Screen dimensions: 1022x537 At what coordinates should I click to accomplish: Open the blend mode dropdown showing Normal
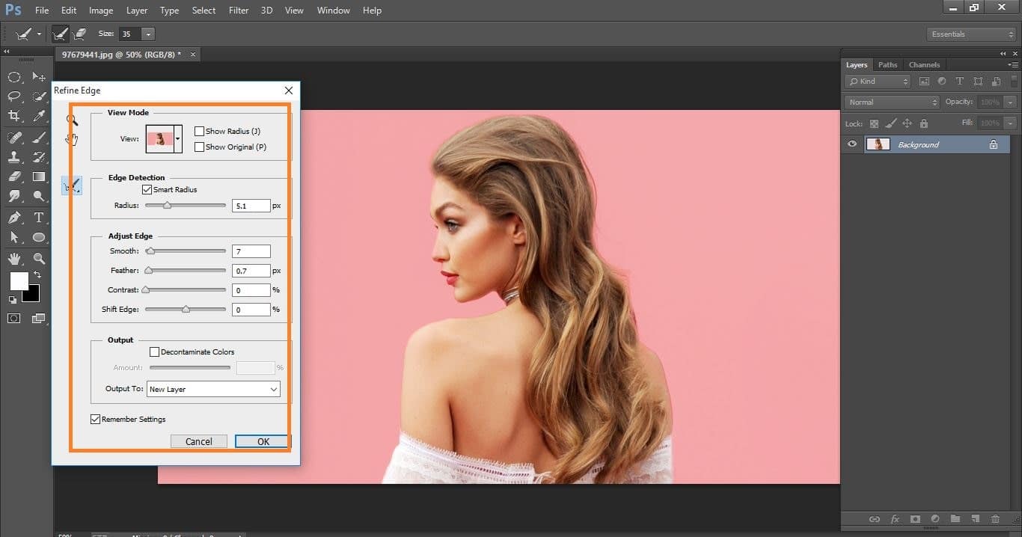(890, 102)
